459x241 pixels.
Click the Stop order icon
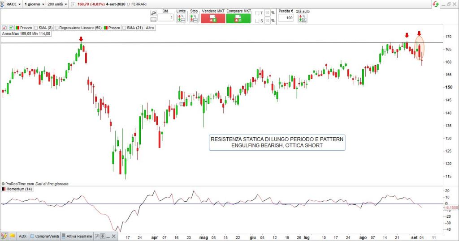[x=193, y=18]
